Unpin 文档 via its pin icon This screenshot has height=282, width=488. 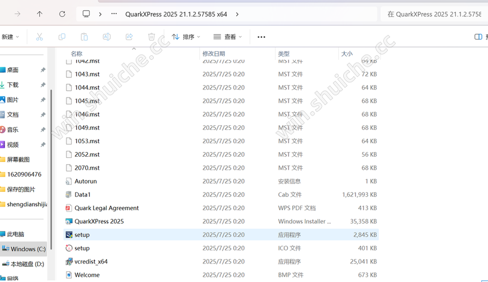(x=43, y=114)
